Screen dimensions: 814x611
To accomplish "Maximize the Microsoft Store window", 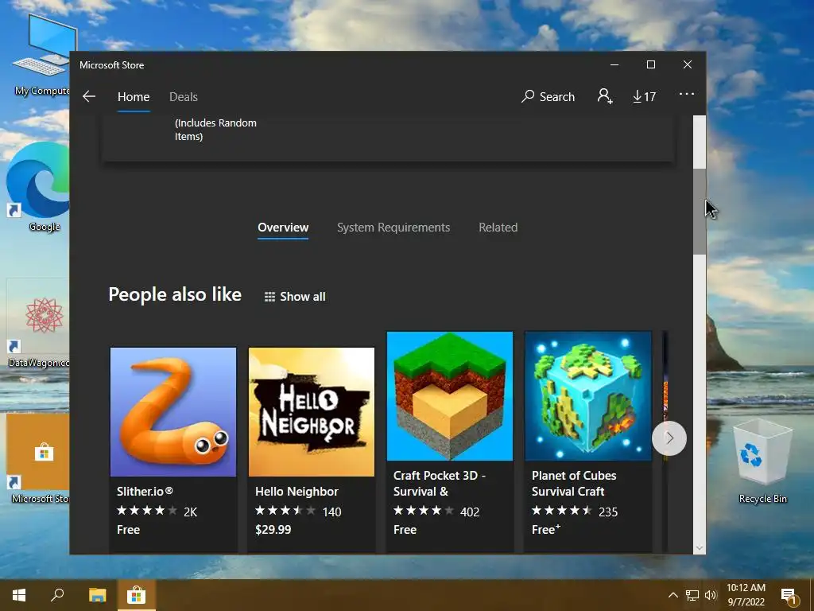I will [x=651, y=64].
